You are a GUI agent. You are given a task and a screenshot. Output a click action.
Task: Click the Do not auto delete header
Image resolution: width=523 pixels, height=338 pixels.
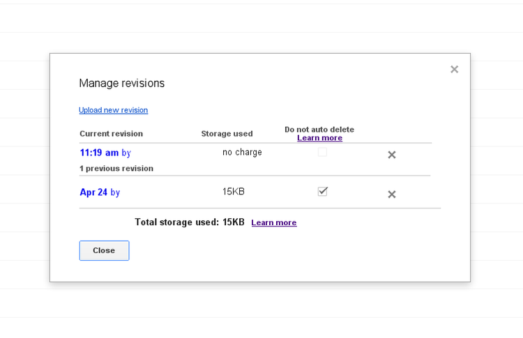click(x=319, y=130)
